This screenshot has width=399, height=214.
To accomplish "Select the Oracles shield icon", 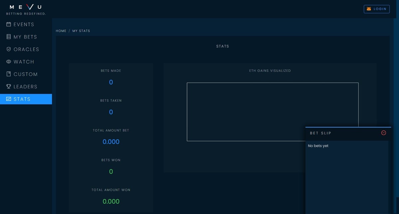I will [x=9, y=49].
